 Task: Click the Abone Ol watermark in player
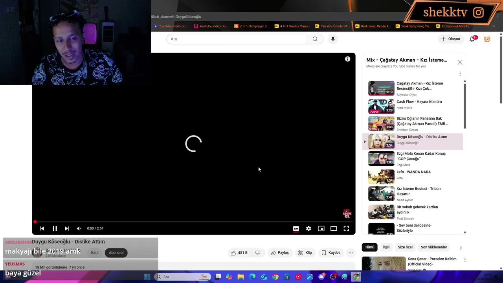(x=347, y=214)
